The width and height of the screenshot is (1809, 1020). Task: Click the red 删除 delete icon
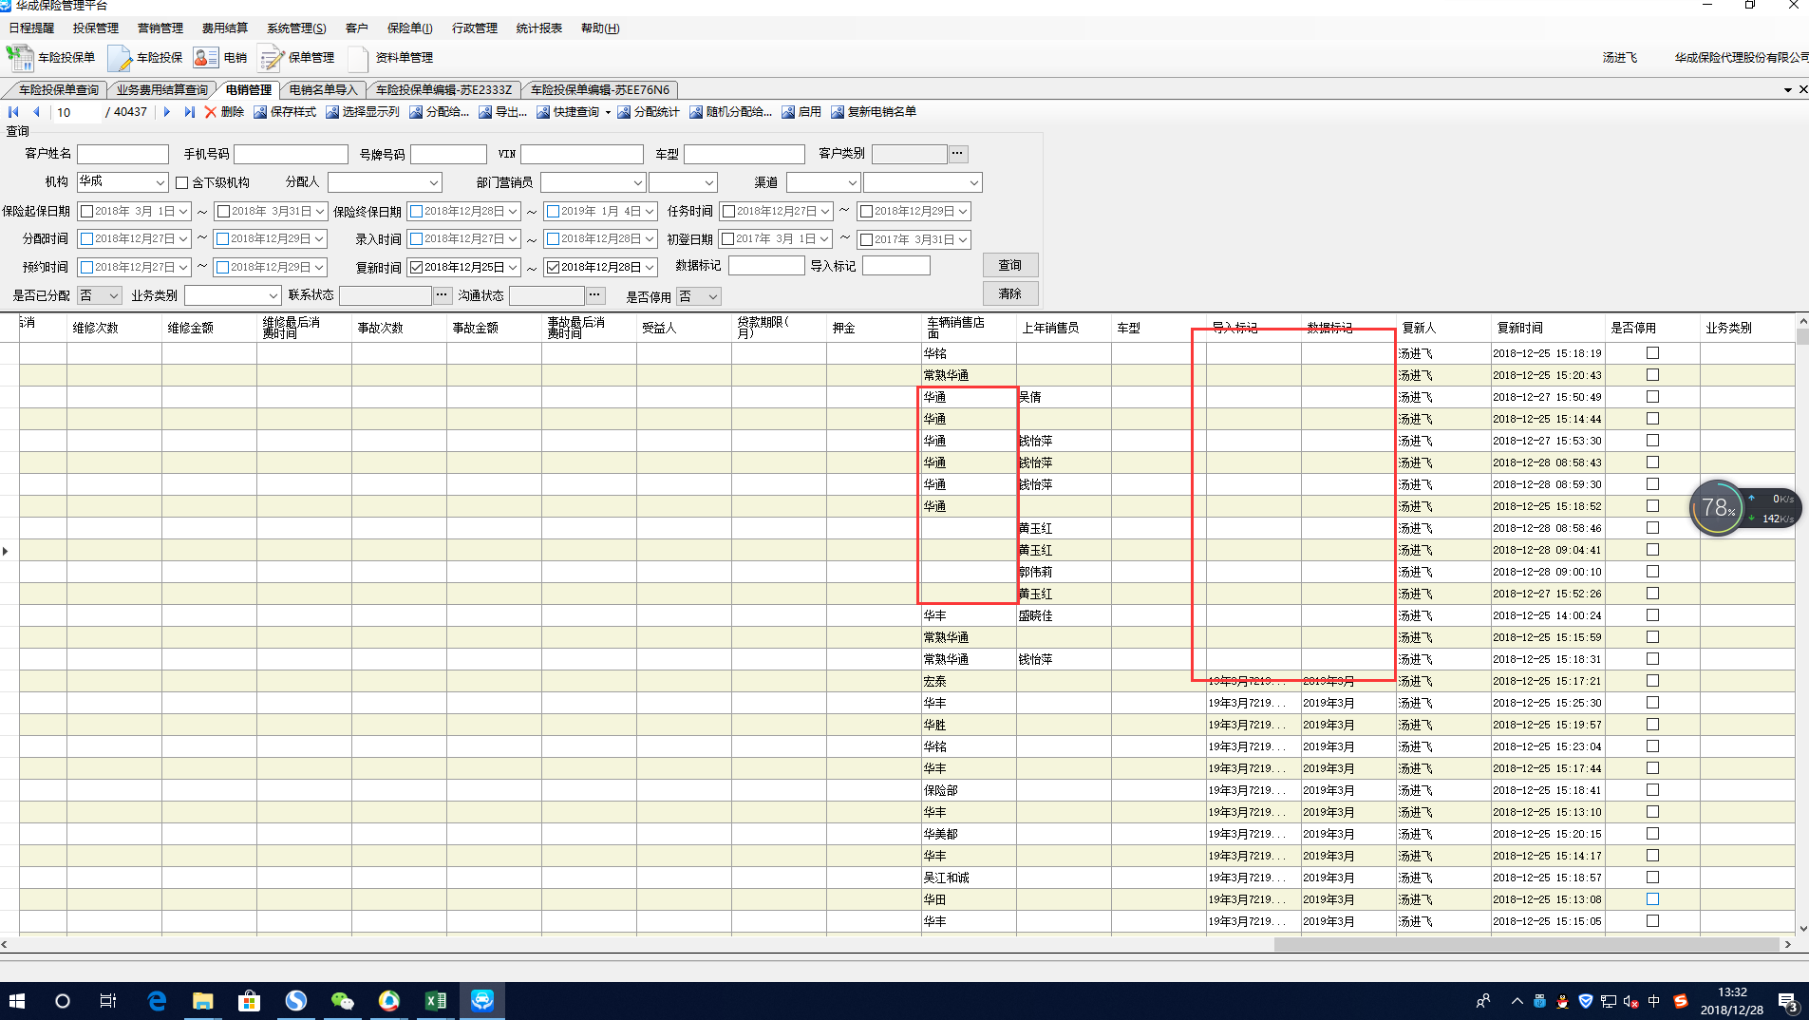point(211,112)
